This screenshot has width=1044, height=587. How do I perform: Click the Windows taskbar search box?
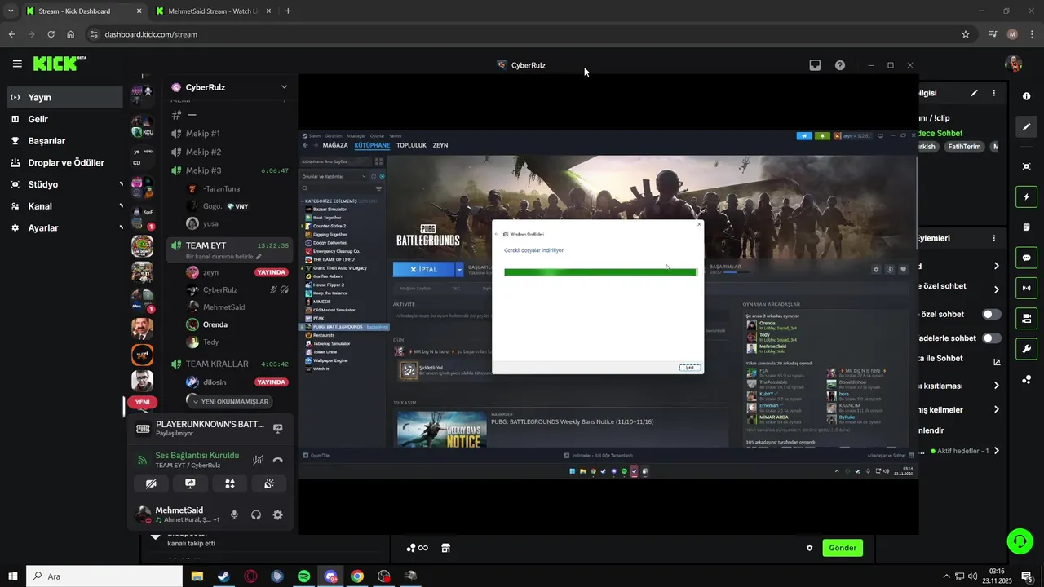tap(104, 576)
